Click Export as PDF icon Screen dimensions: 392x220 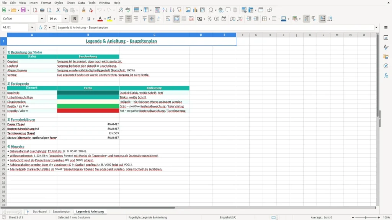pos(35,10)
